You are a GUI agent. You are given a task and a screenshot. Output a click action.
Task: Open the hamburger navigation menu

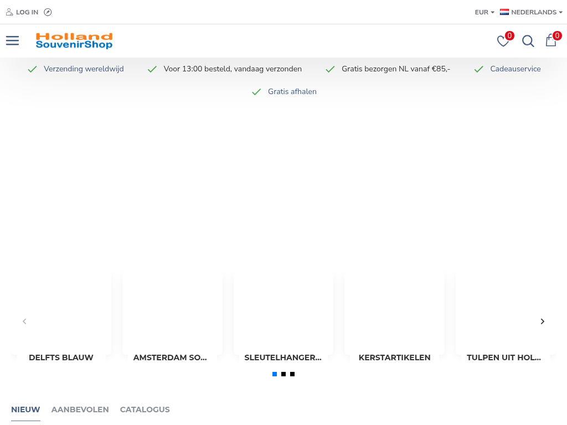point(12,41)
